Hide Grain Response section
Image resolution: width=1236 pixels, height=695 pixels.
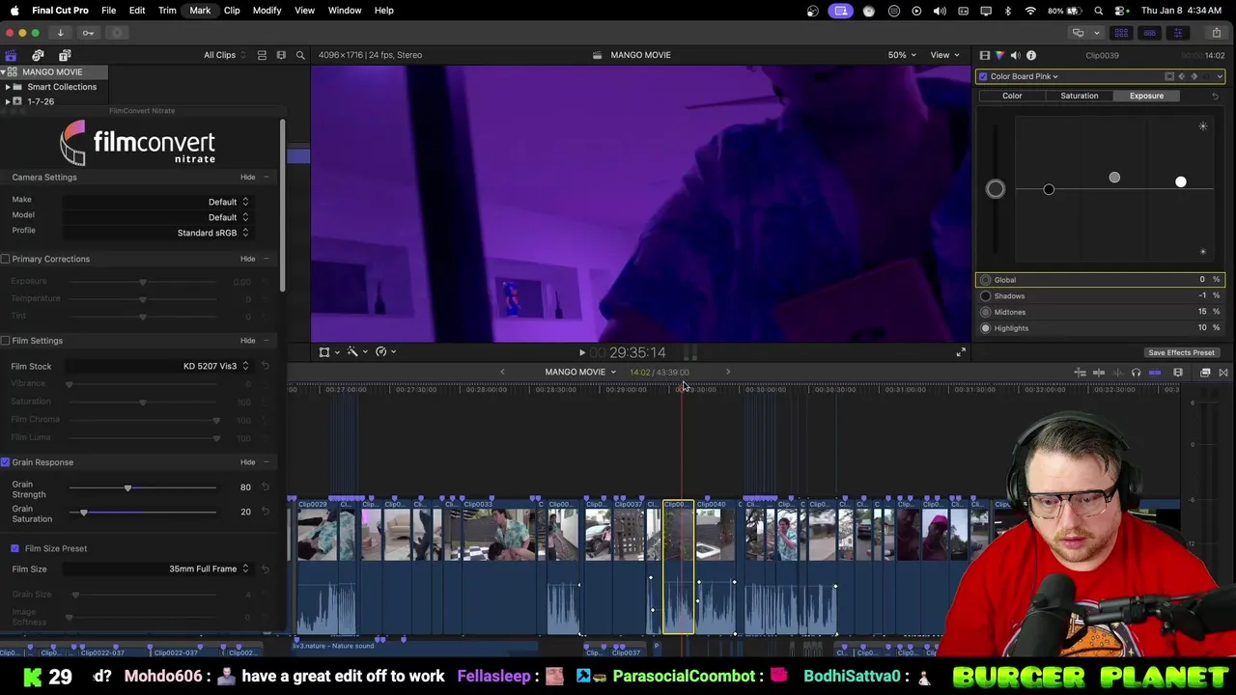pyautogui.click(x=248, y=462)
